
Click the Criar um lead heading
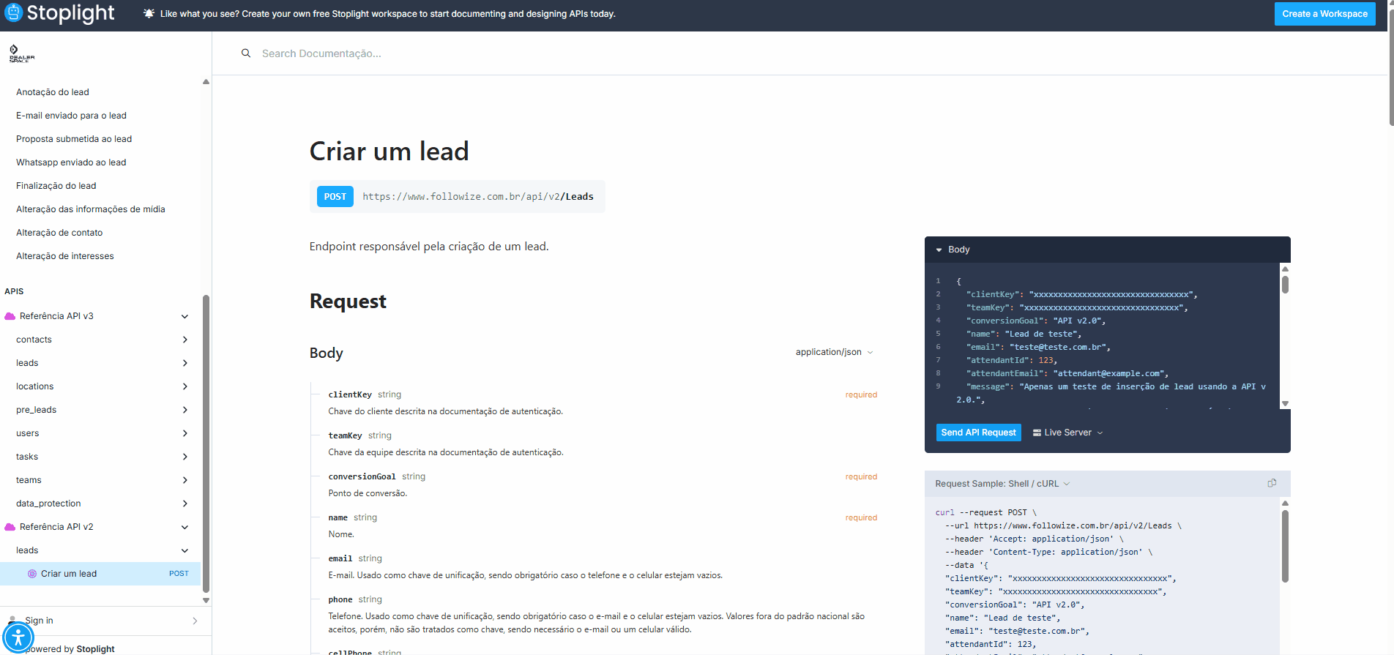389,151
